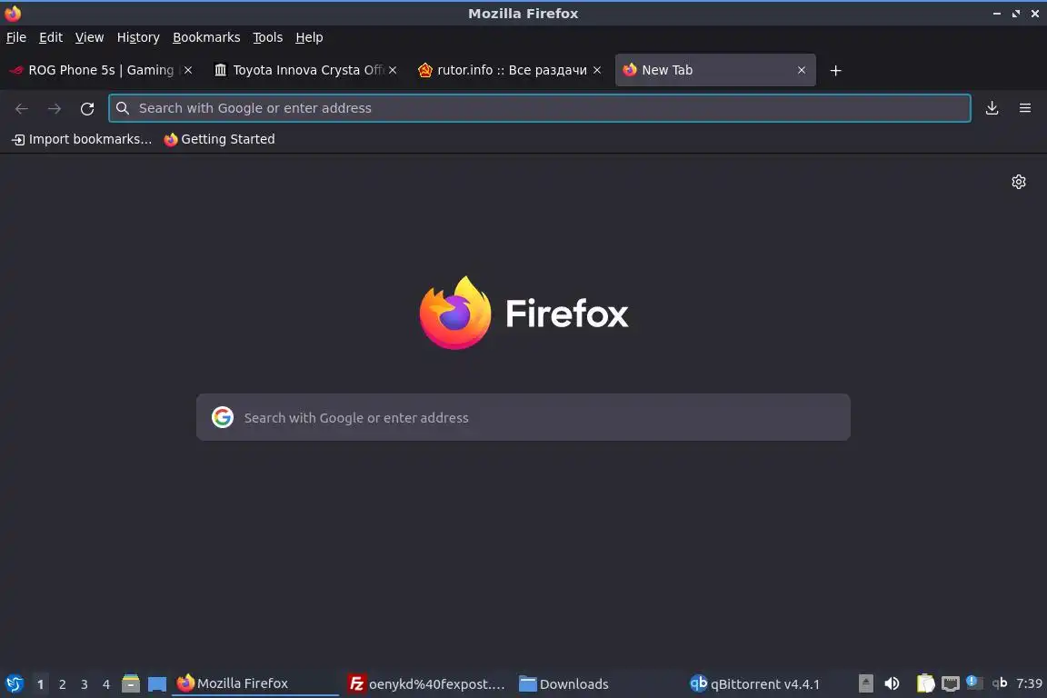This screenshot has width=1047, height=698.
Task: Close the New Tab tab
Action: click(802, 70)
